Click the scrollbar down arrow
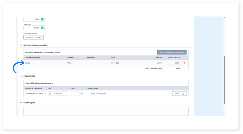Image resolution: width=243 pixels, height=134 pixels. [225, 115]
